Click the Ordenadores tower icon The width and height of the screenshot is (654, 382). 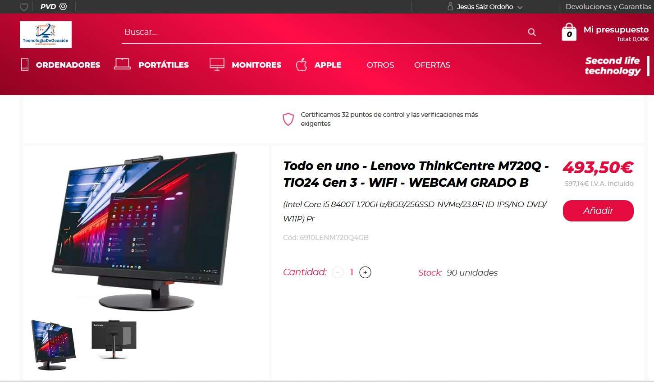pos(25,64)
